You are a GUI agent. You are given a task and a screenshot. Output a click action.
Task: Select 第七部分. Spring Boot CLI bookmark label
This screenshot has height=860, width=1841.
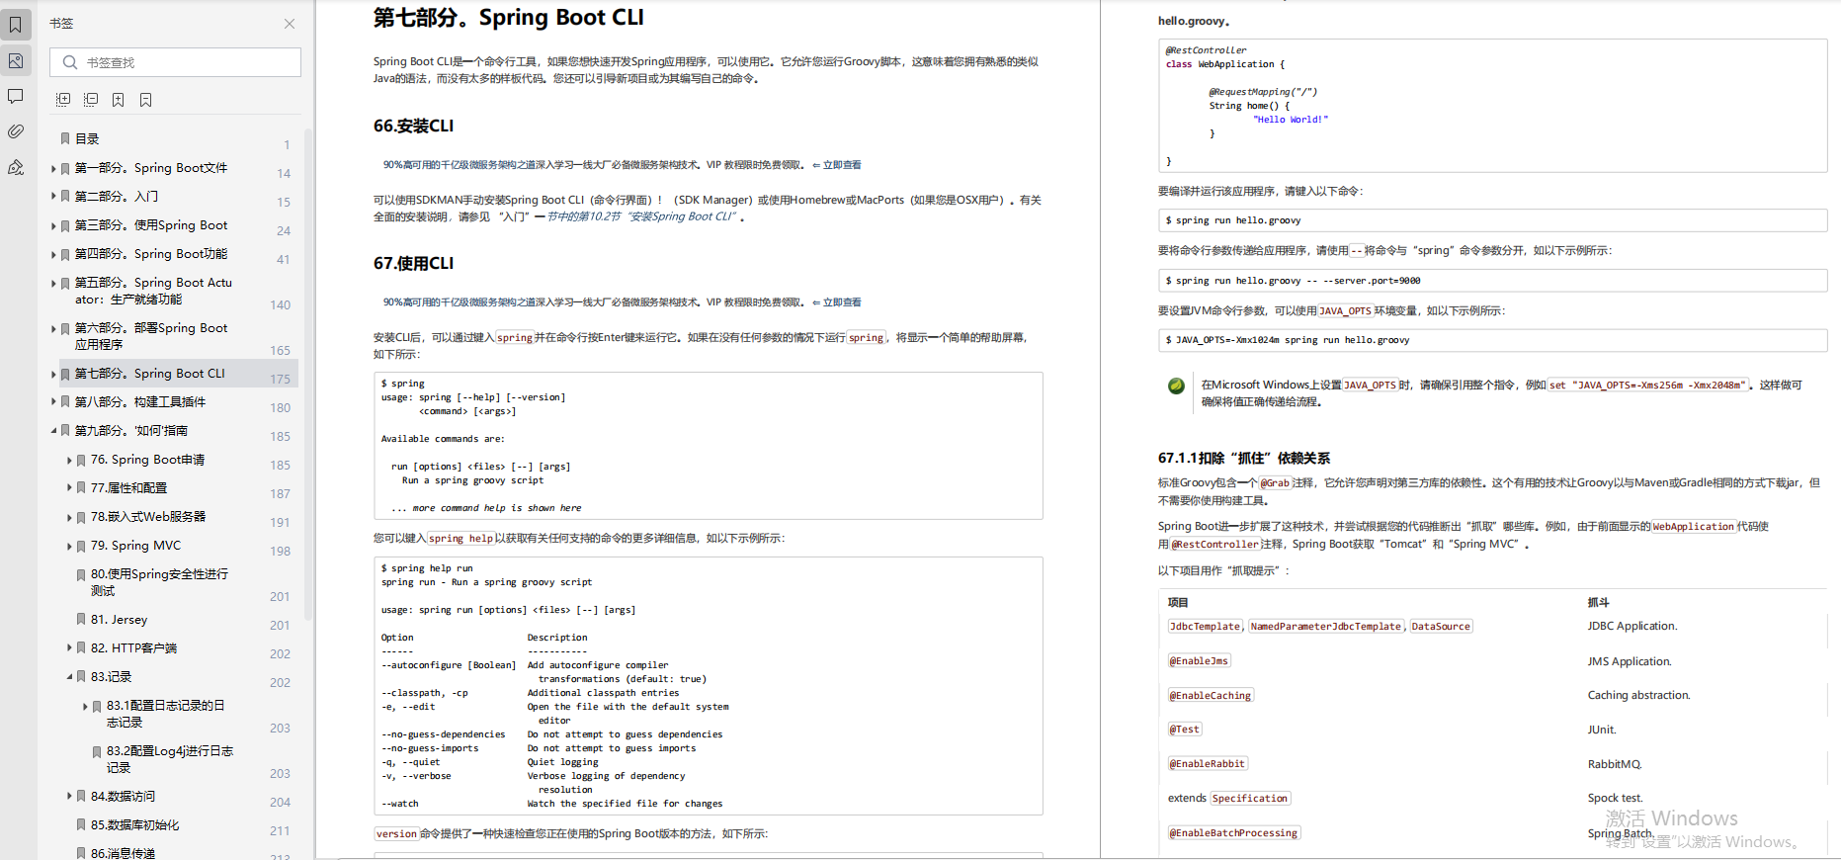tap(150, 374)
